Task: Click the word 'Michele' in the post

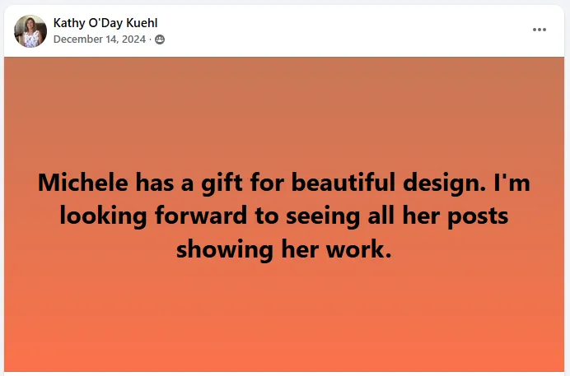Action: point(82,182)
